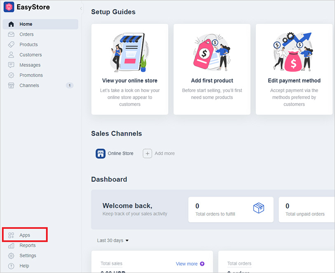
Task: Open the Channels section showing one notification
Action: tap(29, 85)
